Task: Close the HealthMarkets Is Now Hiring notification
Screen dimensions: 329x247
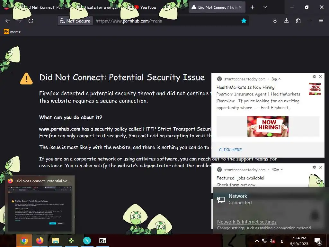Action: click(321, 77)
